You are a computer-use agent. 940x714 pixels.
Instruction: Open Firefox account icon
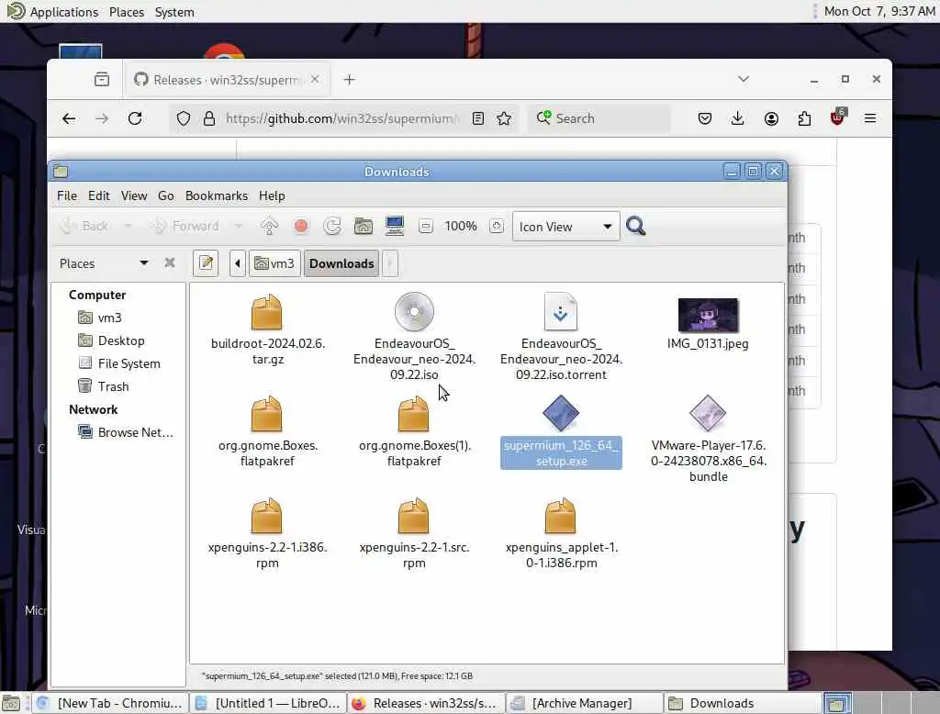[771, 118]
